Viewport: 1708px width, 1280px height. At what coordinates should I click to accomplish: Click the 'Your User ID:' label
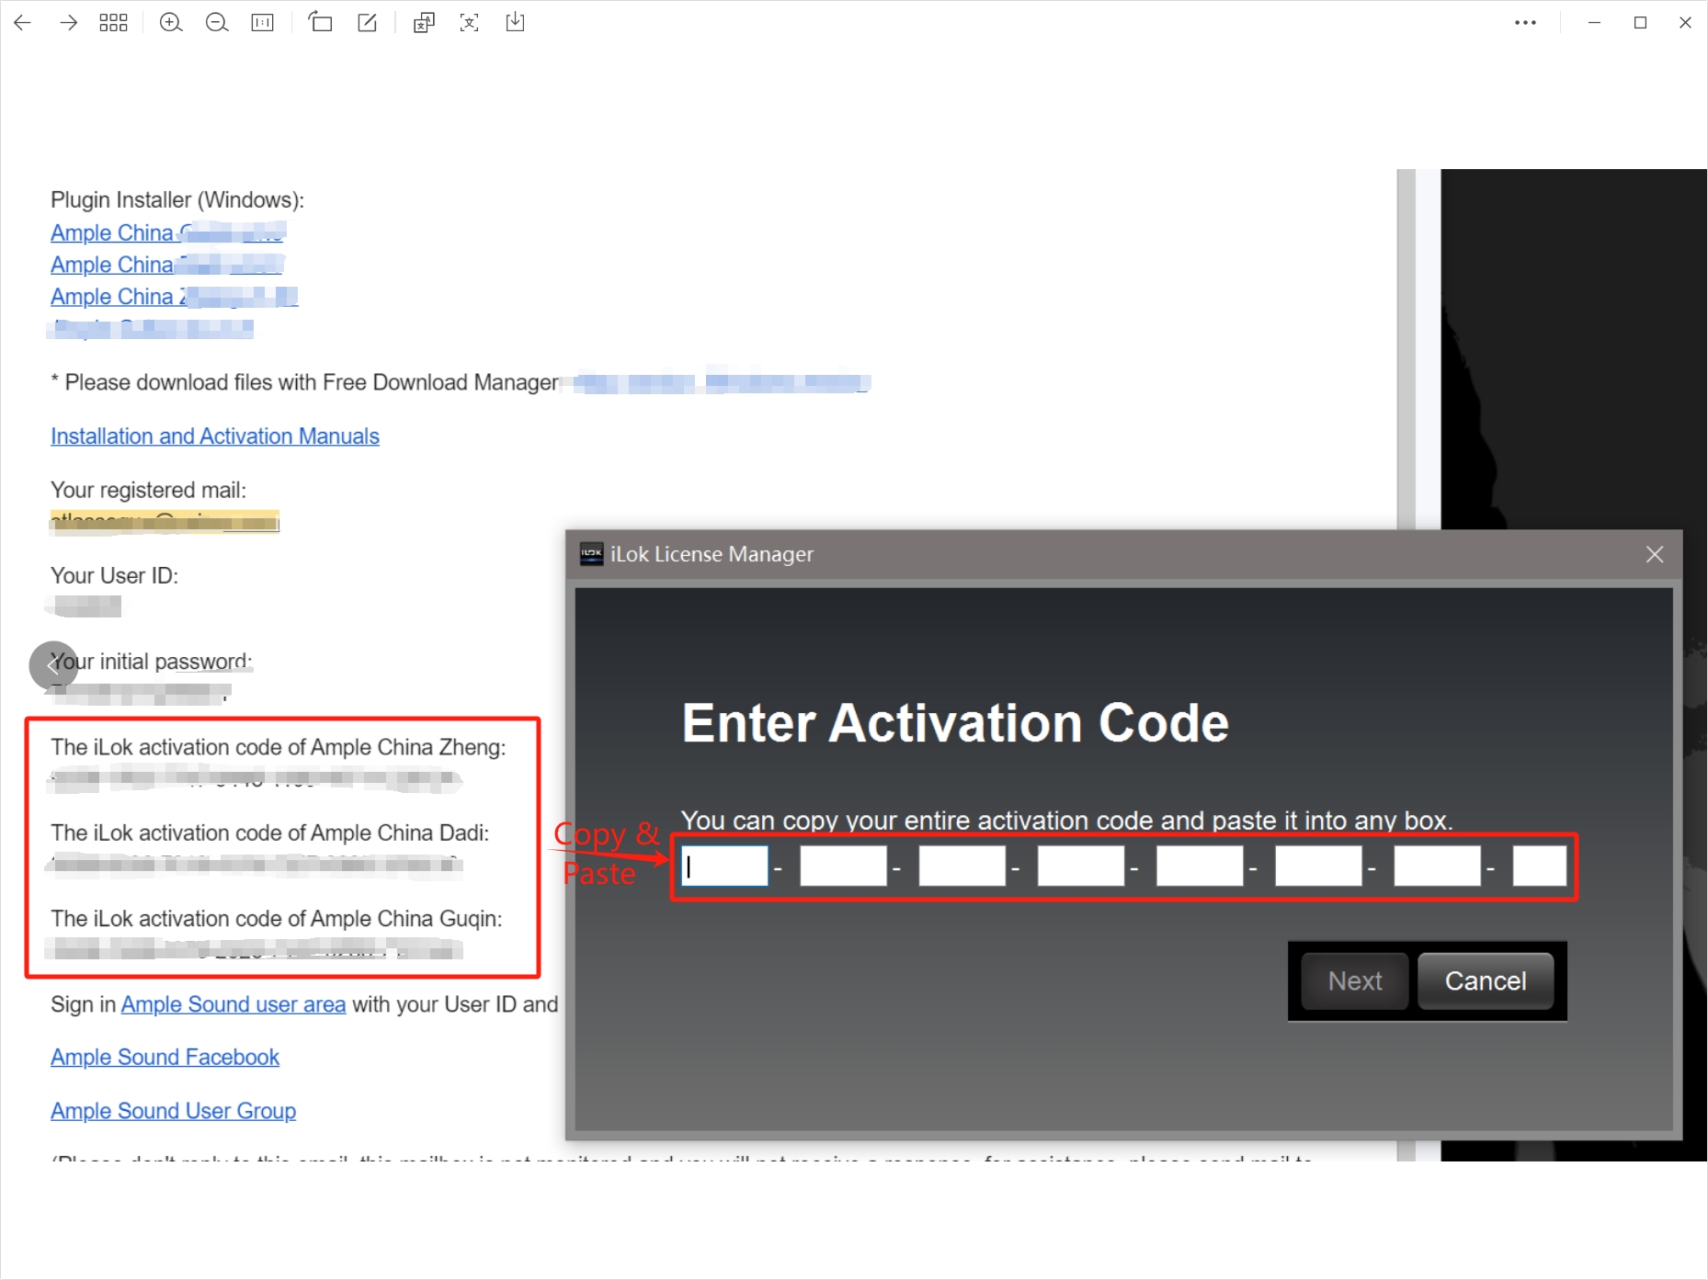coord(115,576)
